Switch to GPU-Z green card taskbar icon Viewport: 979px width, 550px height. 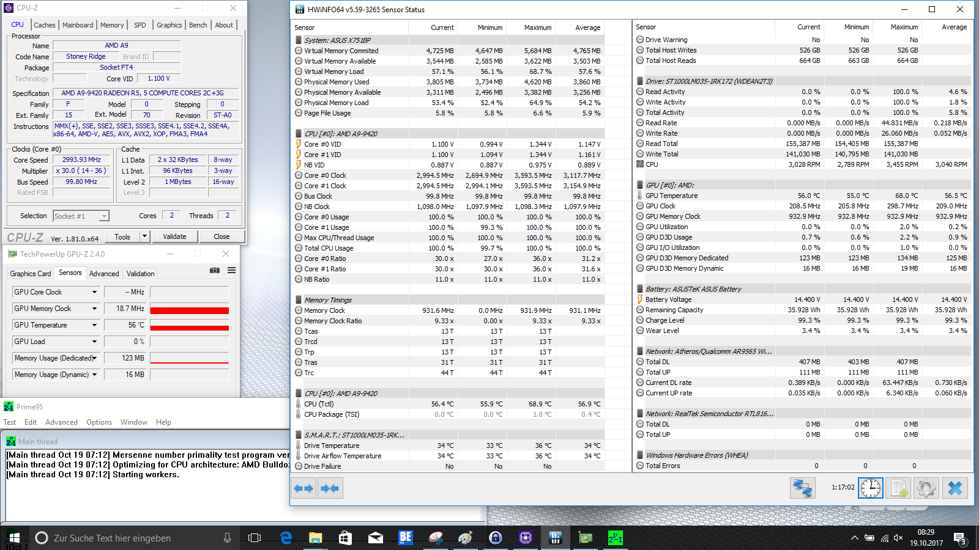click(x=585, y=538)
